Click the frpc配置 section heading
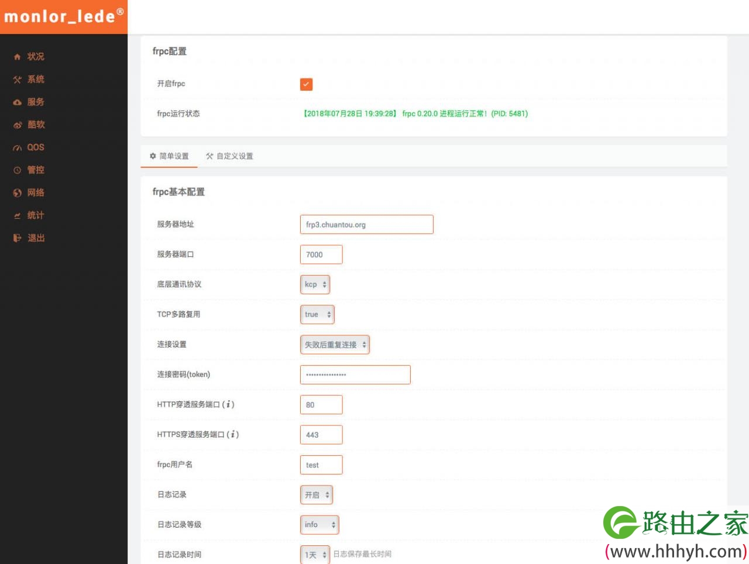 pyautogui.click(x=170, y=51)
